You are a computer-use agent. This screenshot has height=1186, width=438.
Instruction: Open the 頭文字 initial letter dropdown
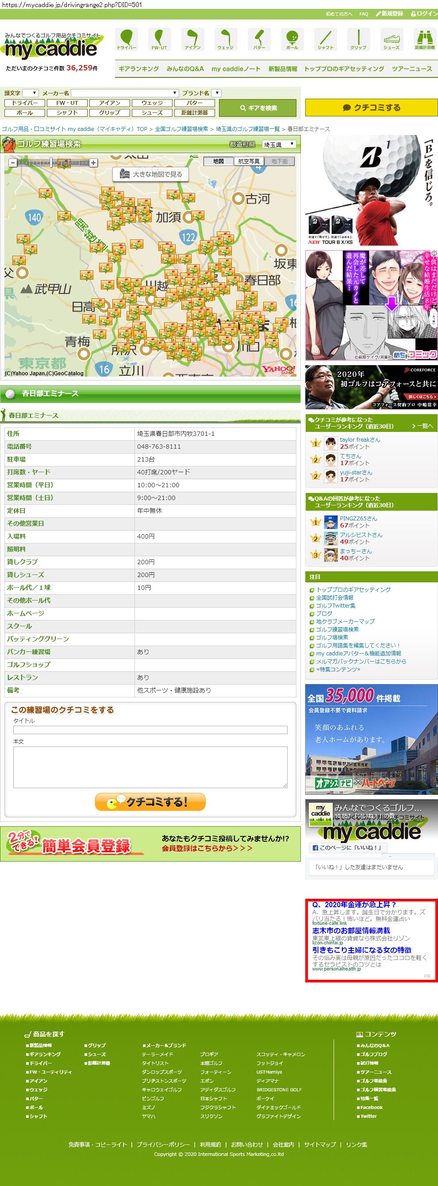tap(31, 93)
